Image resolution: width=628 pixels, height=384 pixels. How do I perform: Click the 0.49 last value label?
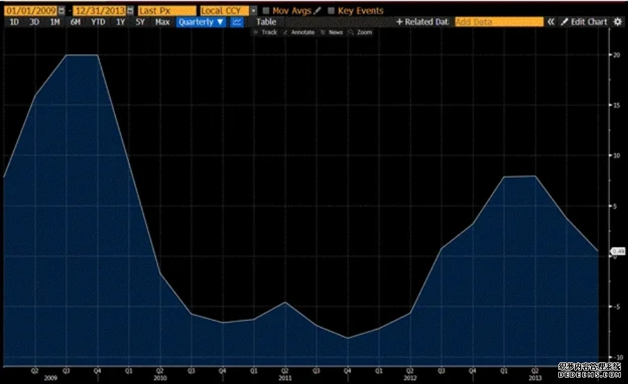tap(618, 252)
